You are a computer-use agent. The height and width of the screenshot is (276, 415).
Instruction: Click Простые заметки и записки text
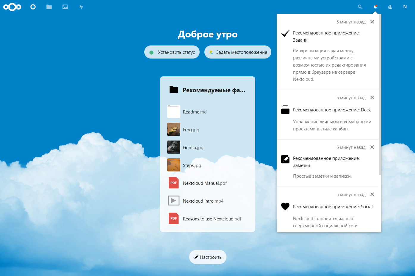[322, 176]
